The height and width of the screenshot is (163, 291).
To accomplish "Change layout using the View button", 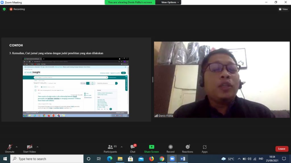I will click(x=283, y=9).
